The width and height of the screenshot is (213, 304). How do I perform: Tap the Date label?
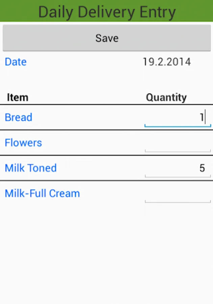point(16,62)
